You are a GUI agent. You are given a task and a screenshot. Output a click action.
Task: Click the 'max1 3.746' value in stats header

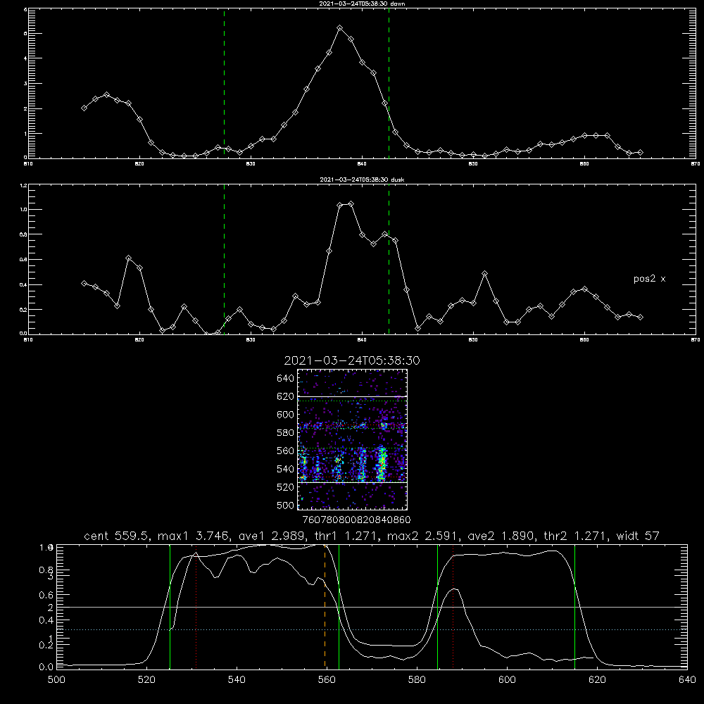[x=194, y=536]
